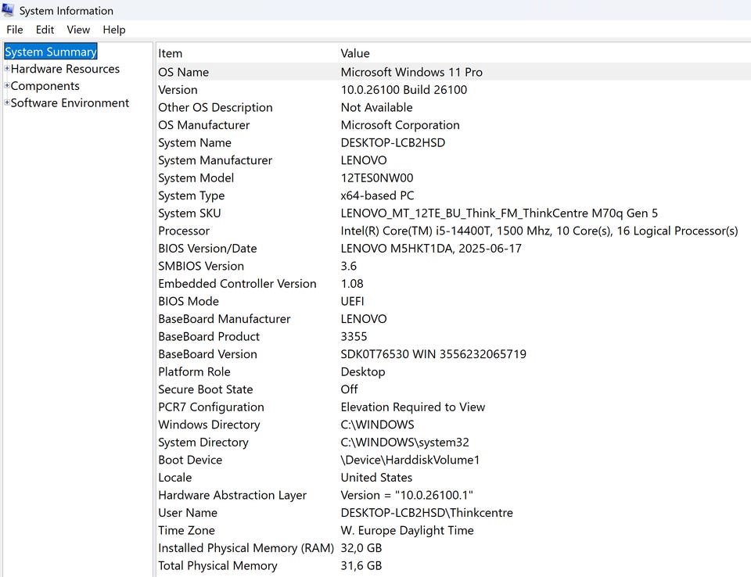
Task: Click the System Information app icon in title bar
Action: (x=8, y=10)
